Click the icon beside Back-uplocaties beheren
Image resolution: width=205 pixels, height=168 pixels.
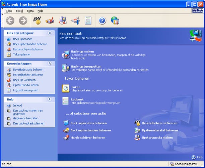click(66, 123)
